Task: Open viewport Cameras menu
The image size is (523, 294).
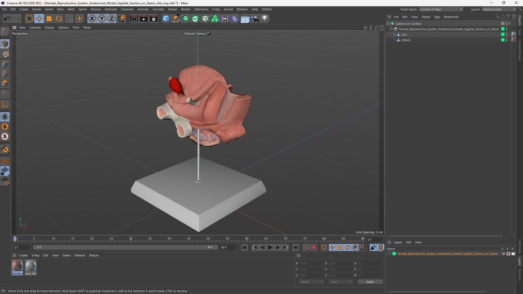Action: 35,27
